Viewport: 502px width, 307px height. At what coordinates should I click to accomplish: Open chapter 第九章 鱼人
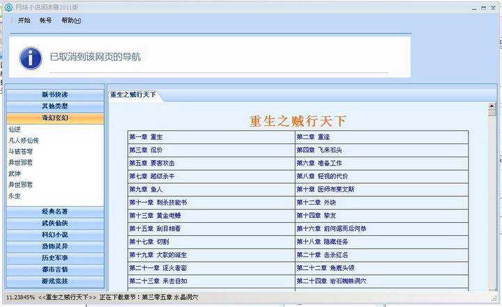(146, 189)
